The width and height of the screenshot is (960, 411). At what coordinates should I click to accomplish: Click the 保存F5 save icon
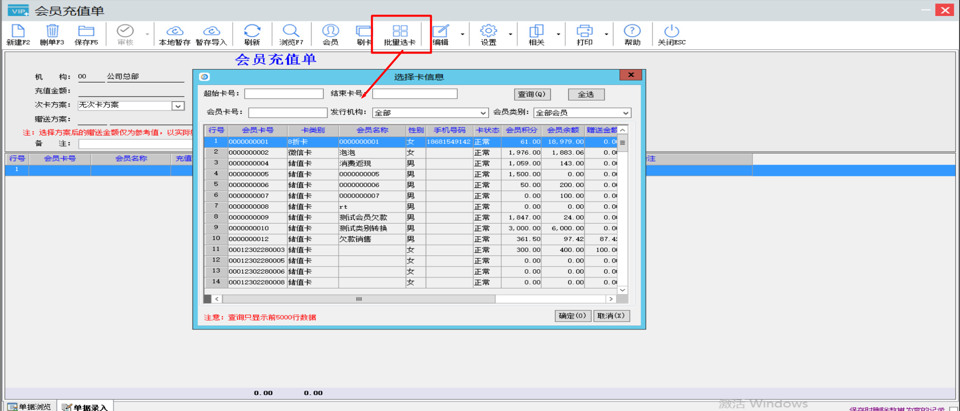pyautogui.click(x=86, y=31)
